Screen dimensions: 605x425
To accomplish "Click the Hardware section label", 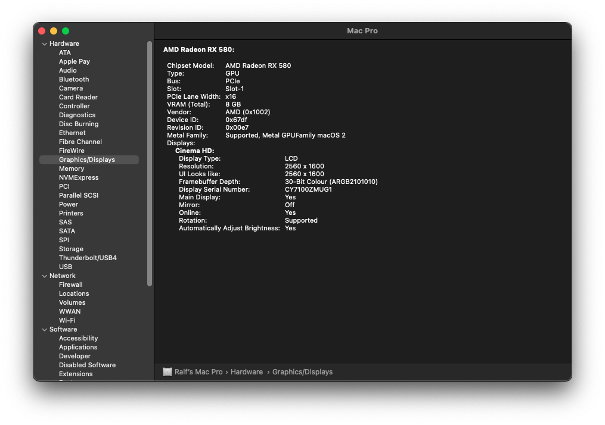I will click(x=64, y=43).
